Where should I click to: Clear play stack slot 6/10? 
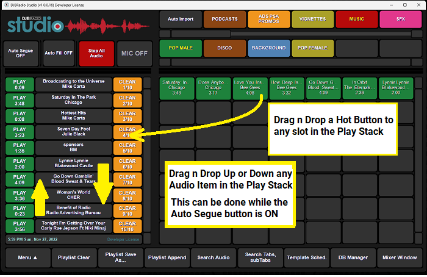(127, 164)
